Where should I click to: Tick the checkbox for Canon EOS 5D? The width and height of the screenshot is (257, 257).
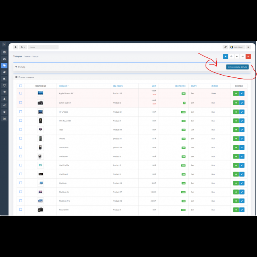pyautogui.click(x=21, y=102)
